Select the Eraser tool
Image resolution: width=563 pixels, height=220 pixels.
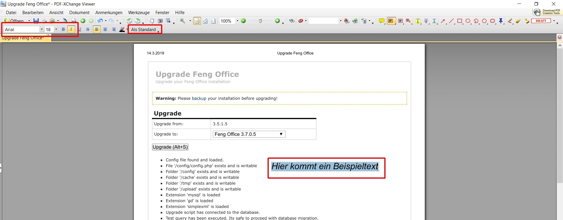518,21
